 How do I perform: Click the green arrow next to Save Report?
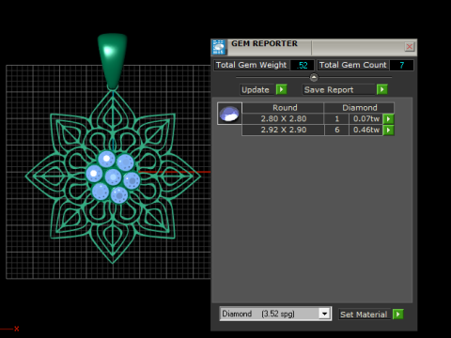pyautogui.click(x=381, y=89)
